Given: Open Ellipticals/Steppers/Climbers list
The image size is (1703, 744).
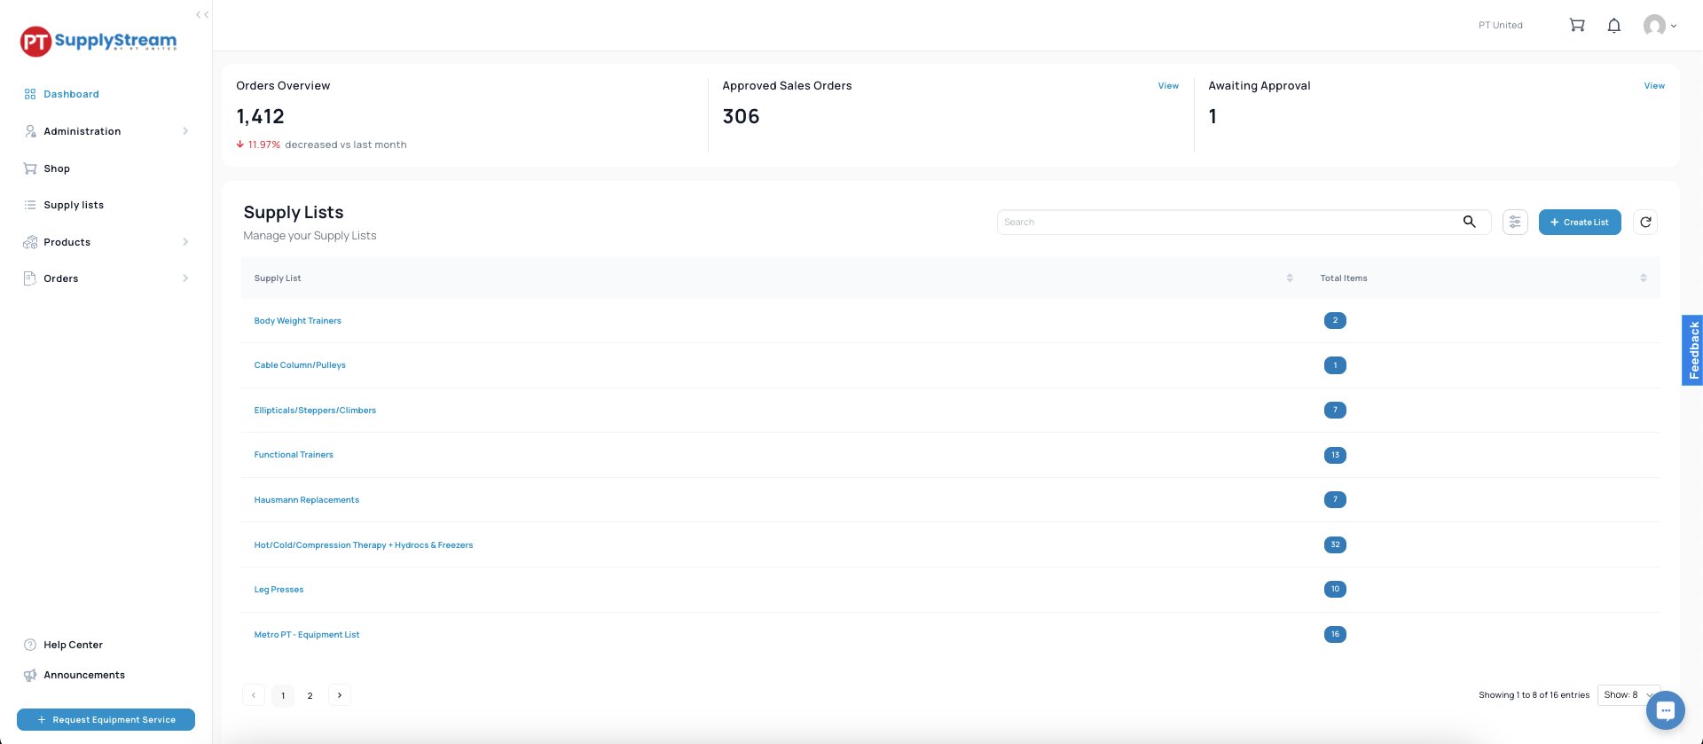Looking at the screenshot, I should click(315, 411).
